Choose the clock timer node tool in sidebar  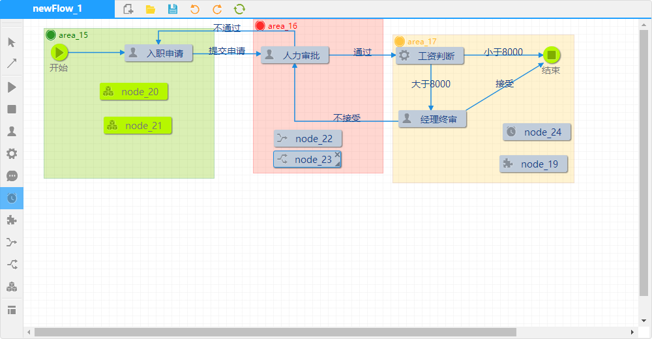coord(12,198)
